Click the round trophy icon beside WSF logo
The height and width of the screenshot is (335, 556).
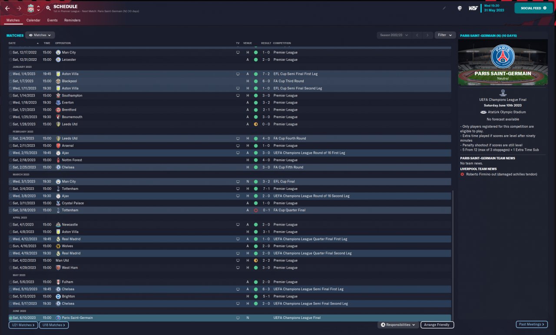click(460, 8)
